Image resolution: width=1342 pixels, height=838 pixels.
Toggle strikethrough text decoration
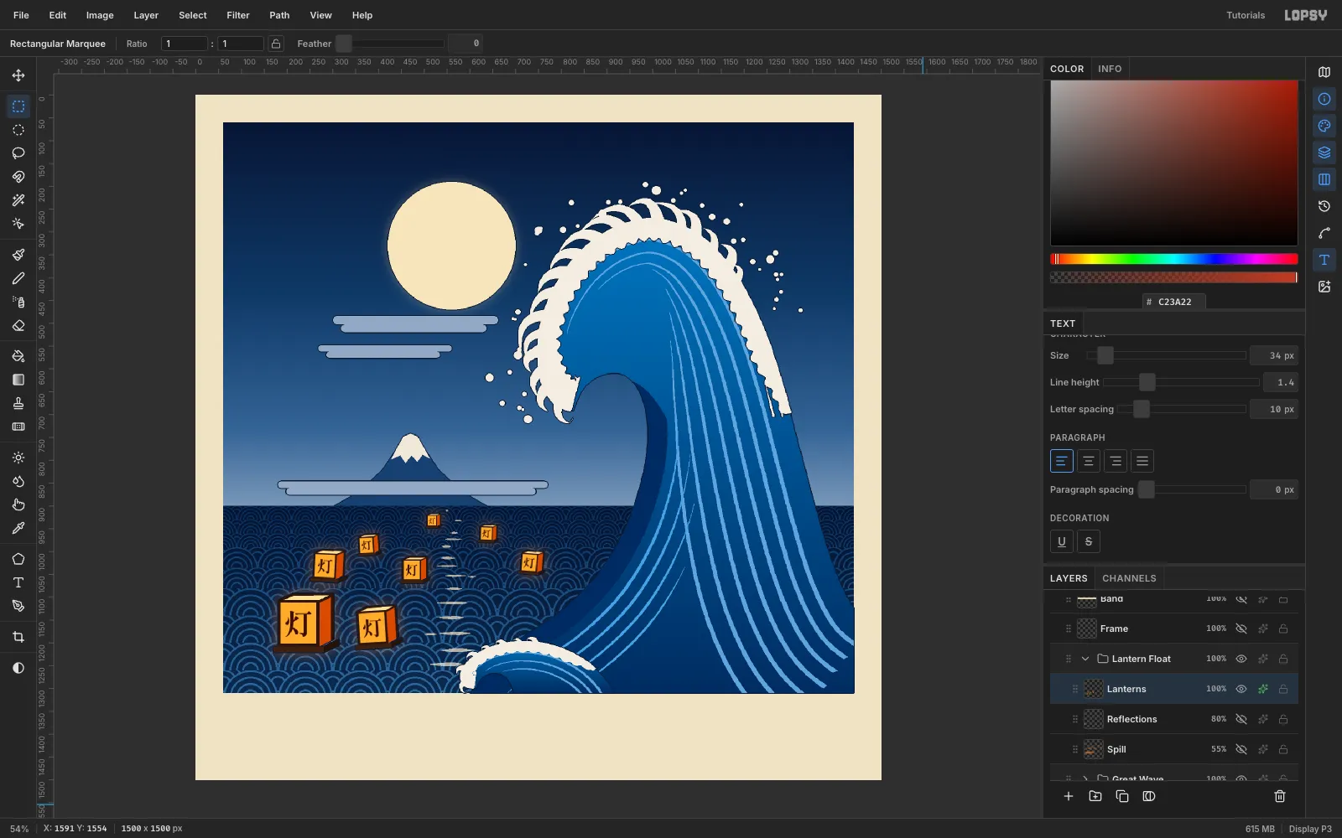point(1089,541)
